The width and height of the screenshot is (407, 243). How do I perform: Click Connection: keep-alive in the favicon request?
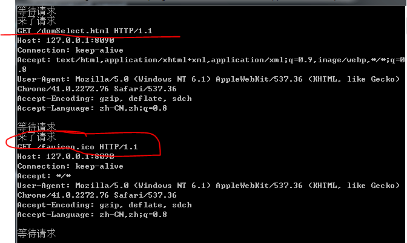pyautogui.click(x=70, y=166)
